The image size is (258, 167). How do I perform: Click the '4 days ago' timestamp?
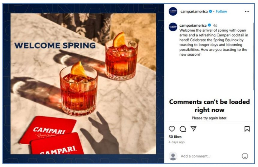coord(177,142)
